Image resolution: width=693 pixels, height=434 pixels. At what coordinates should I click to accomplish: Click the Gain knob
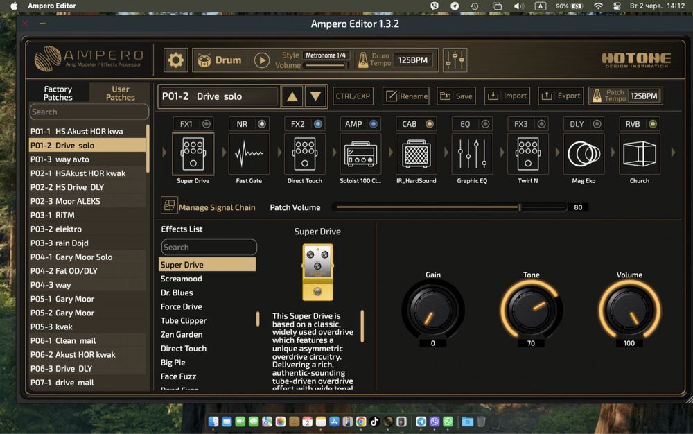(x=432, y=310)
